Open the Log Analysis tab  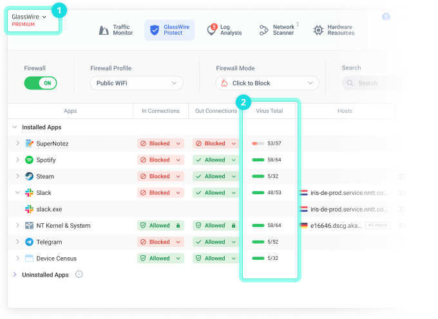coord(224,30)
